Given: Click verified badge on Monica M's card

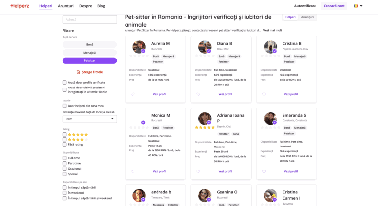Looking at the screenshot, I should [x=143, y=122].
